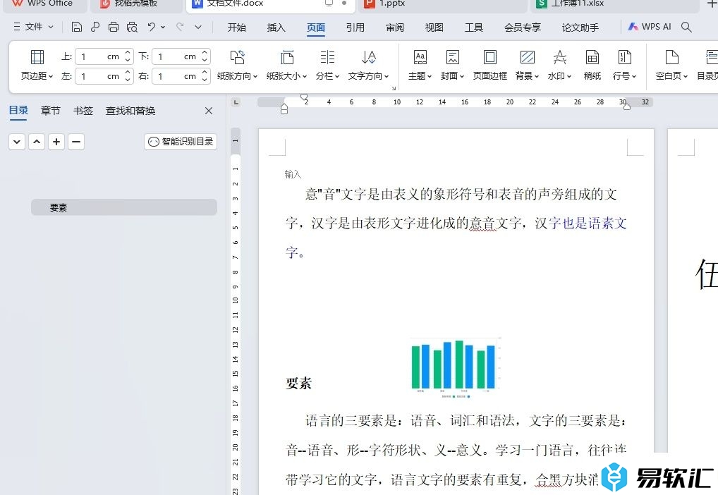The height and width of the screenshot is (495, 718).
Task: Switch to the 审阅 ribbon tab
Action: coord(395,28)
